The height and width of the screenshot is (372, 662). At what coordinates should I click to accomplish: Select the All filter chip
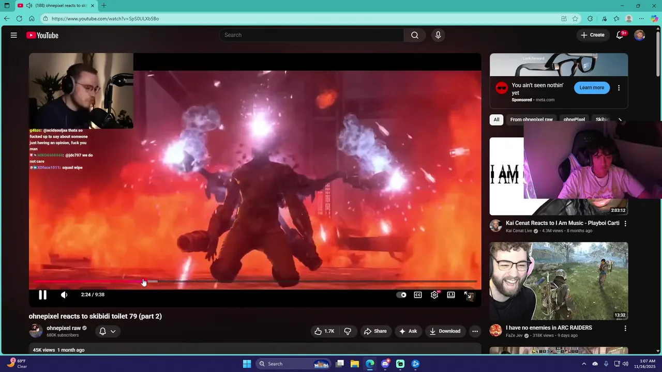point(496,119)
